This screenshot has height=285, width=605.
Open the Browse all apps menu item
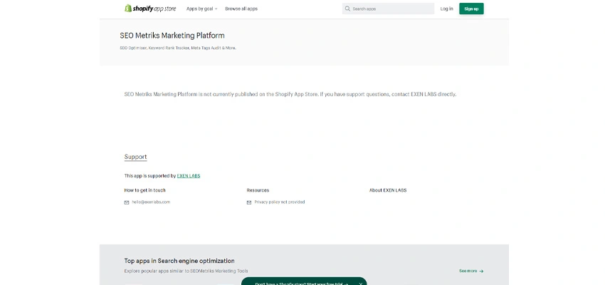click(x=241, y=9)
